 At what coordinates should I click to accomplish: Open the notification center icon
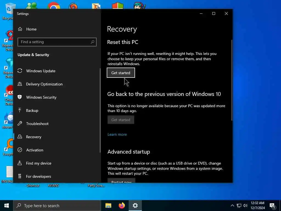(x=272, y=206)
